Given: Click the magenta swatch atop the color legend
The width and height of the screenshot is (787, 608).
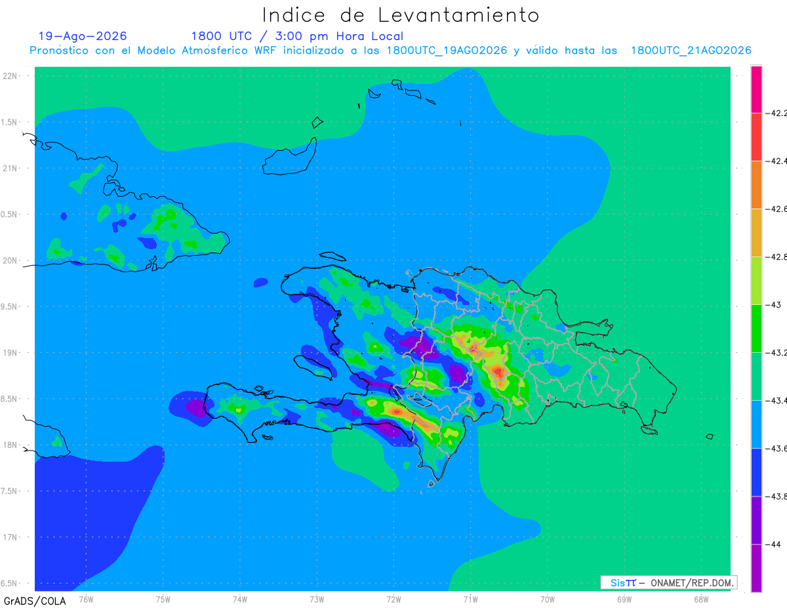Looking at the screenshot, I should point(756,89).
